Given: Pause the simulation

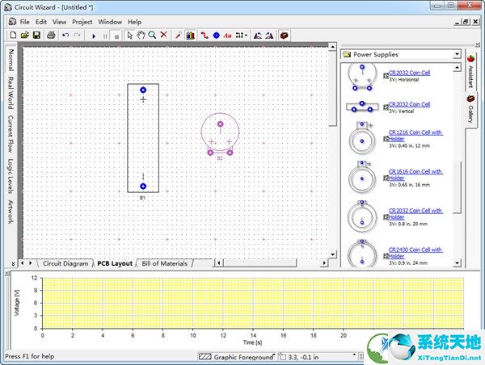Looking at the screenshot, I should coord(105,36).
